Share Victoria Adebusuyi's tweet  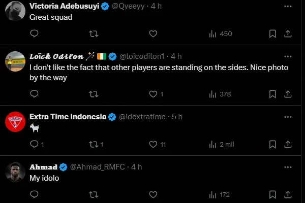[287, 33]
